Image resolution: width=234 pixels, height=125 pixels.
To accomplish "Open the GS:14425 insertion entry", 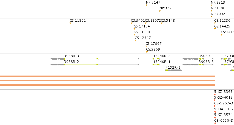I will pos(222,26).
